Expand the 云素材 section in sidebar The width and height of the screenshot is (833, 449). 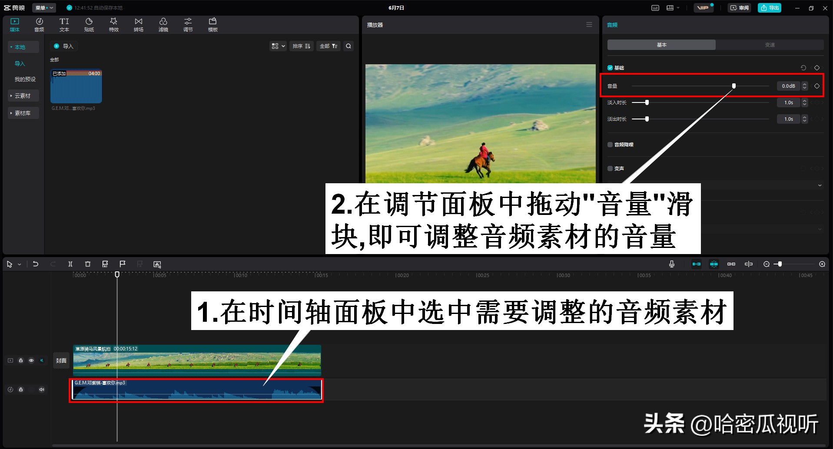point(23,96)
